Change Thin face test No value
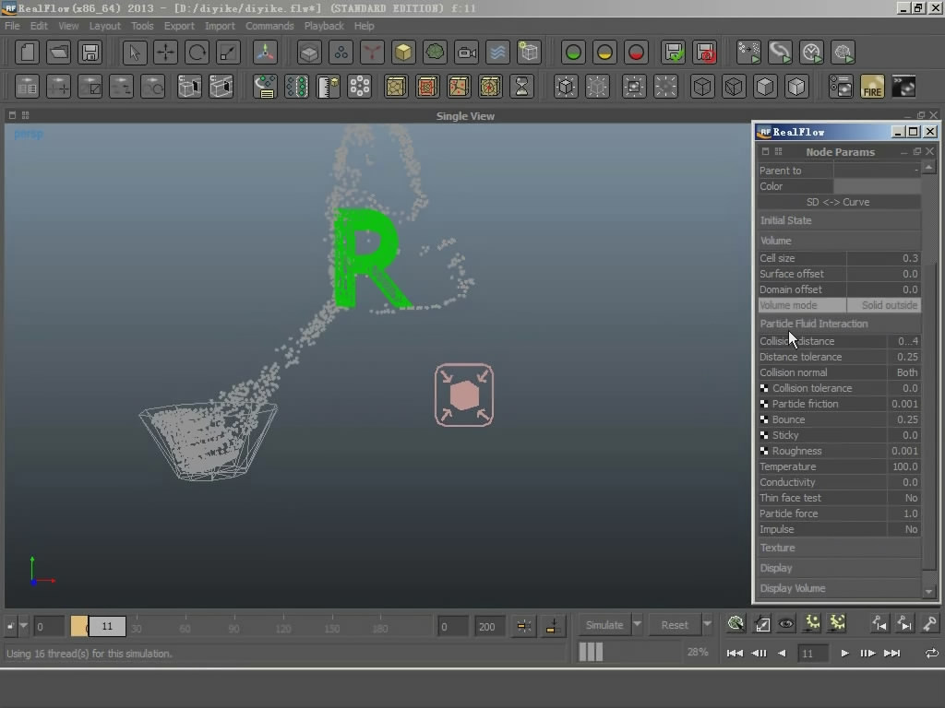This screenshot has width=945, height=708. coord(903,498)
